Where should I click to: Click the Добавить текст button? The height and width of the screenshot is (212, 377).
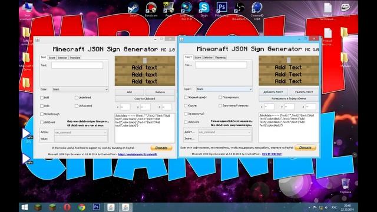coord(273,92)
